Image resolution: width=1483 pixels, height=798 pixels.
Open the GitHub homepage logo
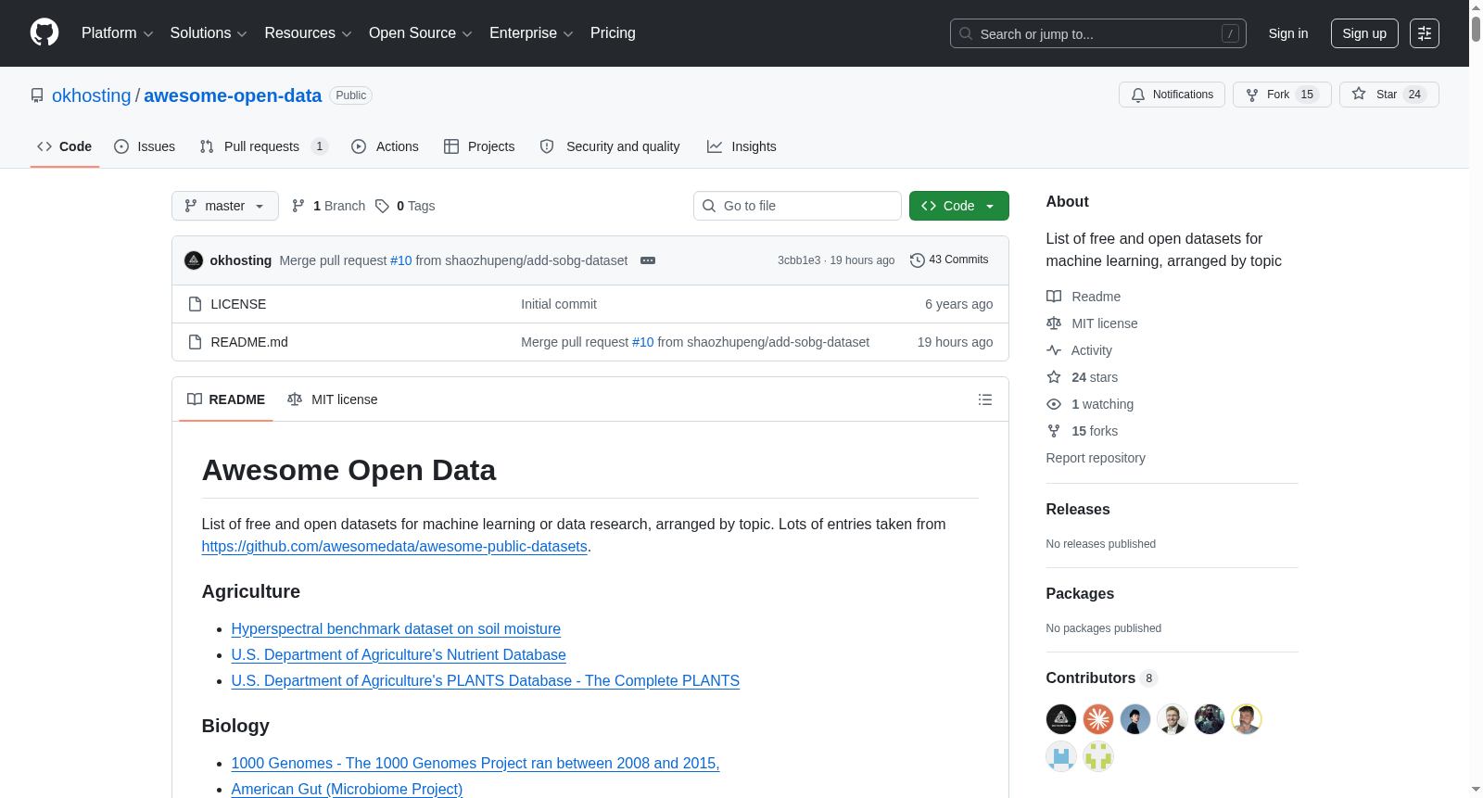click(x=44, y=33)
